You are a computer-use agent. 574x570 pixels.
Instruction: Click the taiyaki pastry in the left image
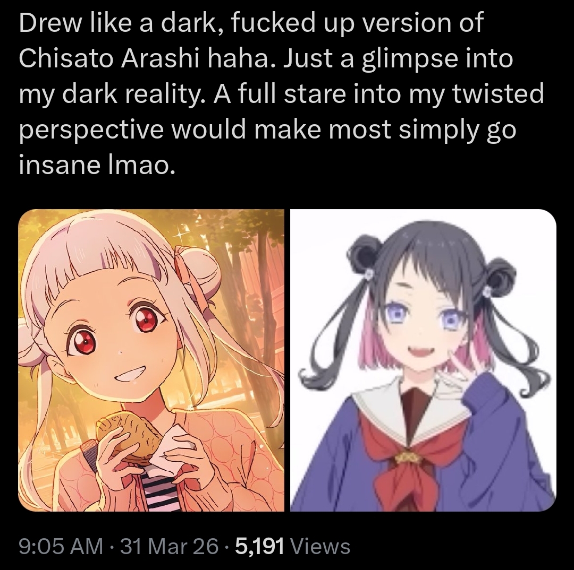click(128, 437)
